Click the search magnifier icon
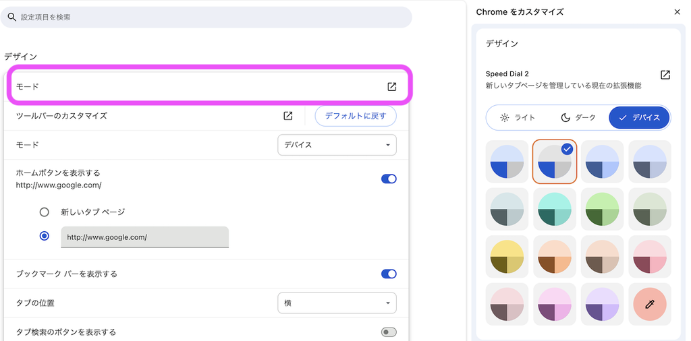Image resolution: width=691 pixels, height=341 pixels. coord(12,17)
